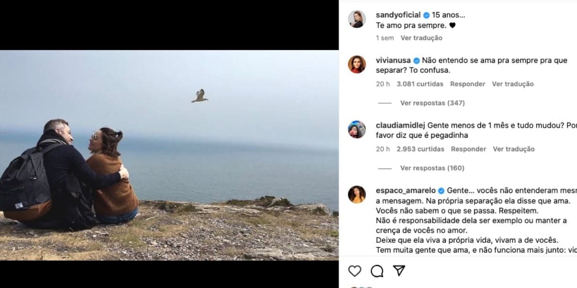This screenshot has height=288, width=577.
Task: Reply to vivianusa's comment
Action: click(467, 84)
